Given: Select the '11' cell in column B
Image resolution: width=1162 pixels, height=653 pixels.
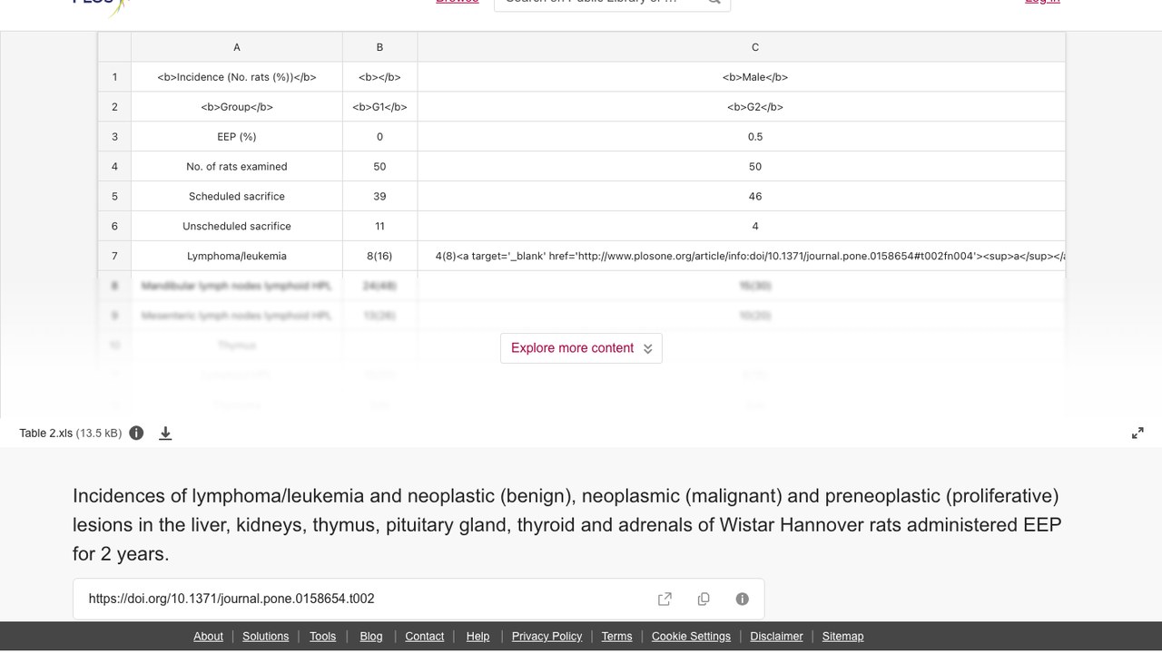Looking at the screenshot, I should pyautogui.click(x=379, y=227).
